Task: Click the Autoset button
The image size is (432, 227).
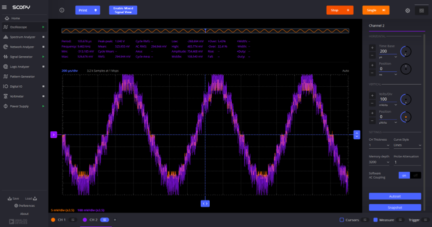Action: tap(395, 196)
